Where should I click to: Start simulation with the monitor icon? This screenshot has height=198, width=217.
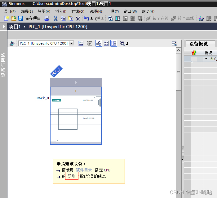(x=133, y=18)
